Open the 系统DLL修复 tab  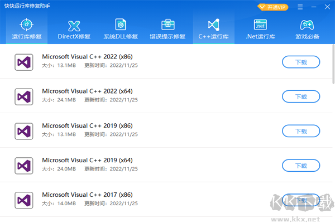pos(121,29)
